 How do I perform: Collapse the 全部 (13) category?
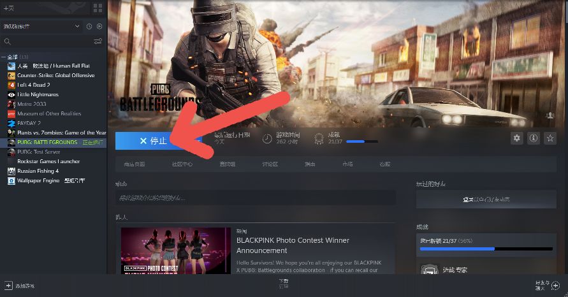(3, 57)
